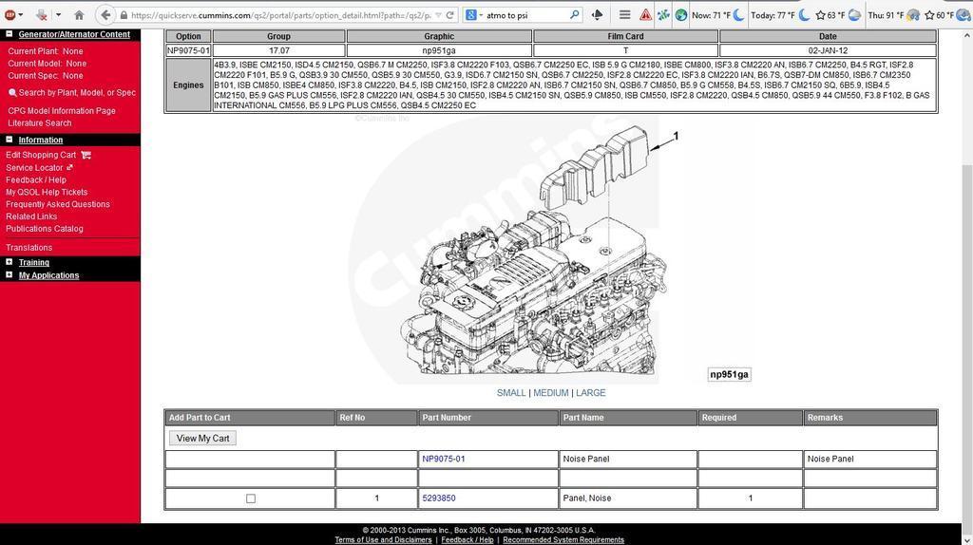
Task: Open the Firefox hamburger menu icon
Action: click(625, 15)
